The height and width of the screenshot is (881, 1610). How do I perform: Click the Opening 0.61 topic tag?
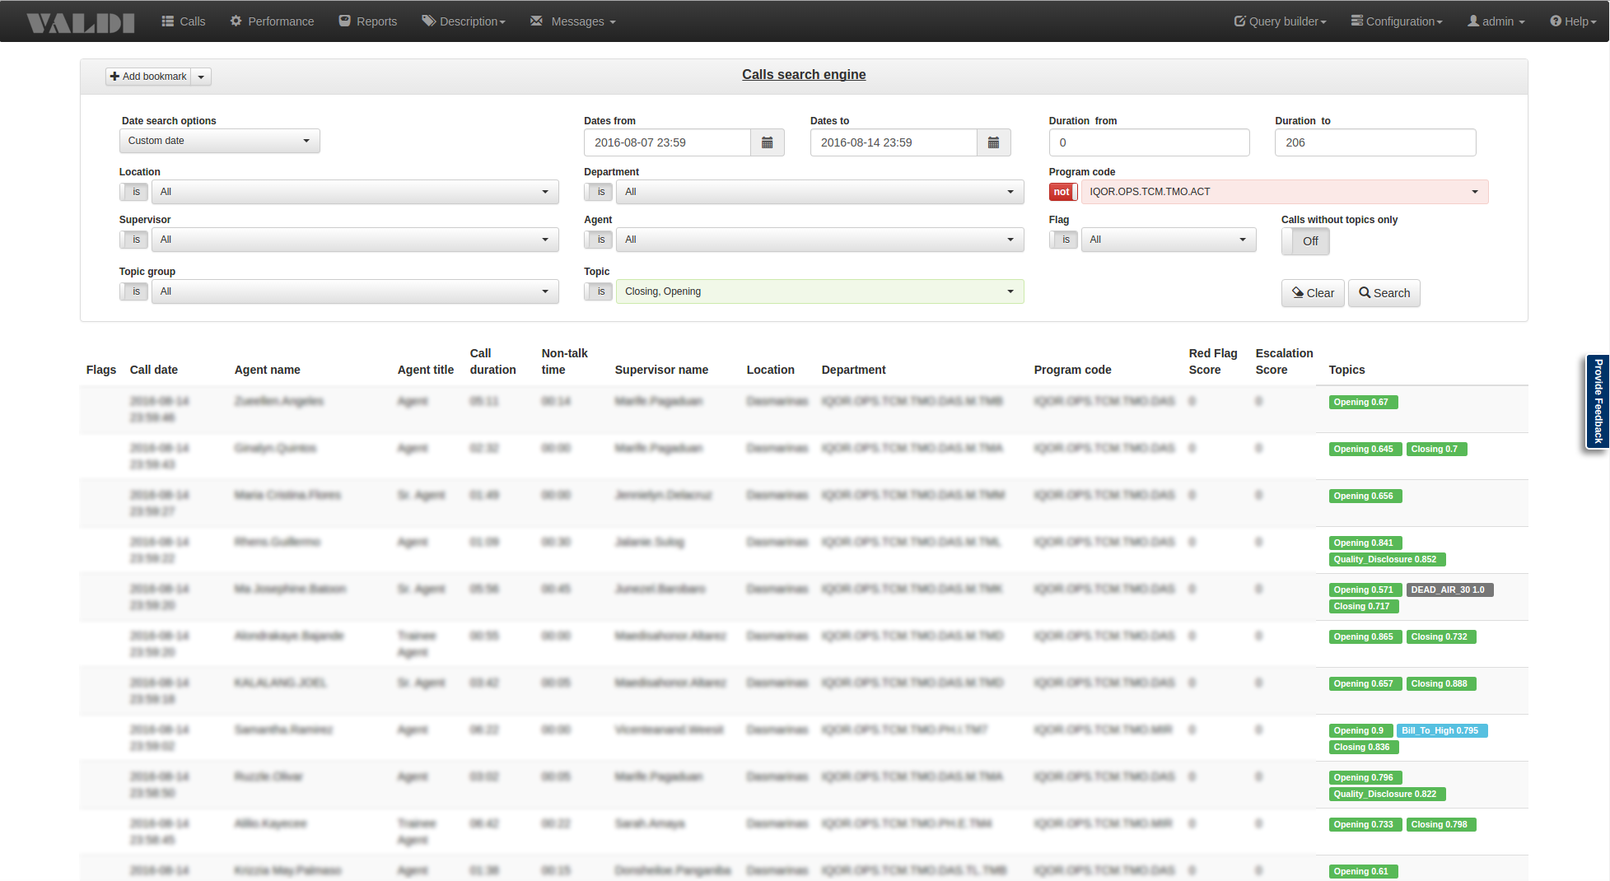click(x=1363, y=872)
